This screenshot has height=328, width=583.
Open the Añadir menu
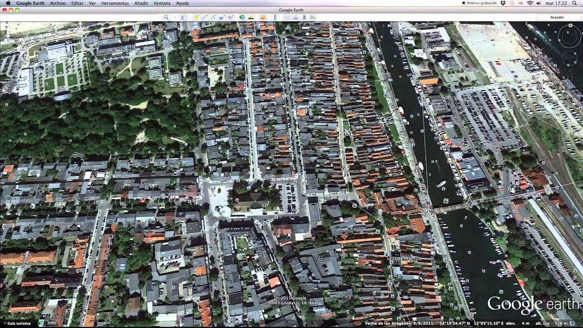click(141, 3)
